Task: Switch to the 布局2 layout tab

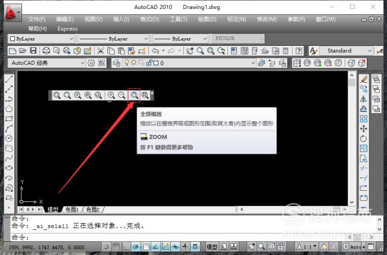Action: [x=92, y=210]
